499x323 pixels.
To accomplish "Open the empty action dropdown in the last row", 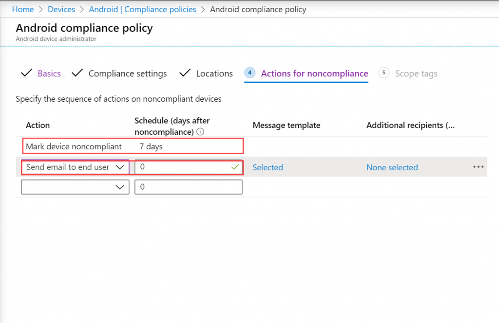I will 75,187.
